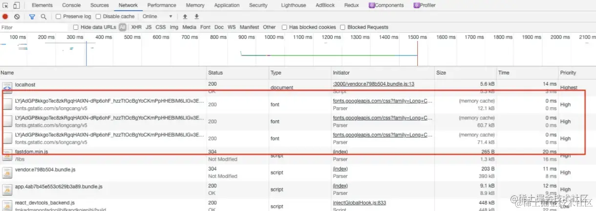
Task: Sort requests by Size column header
Action: (466, 73)
